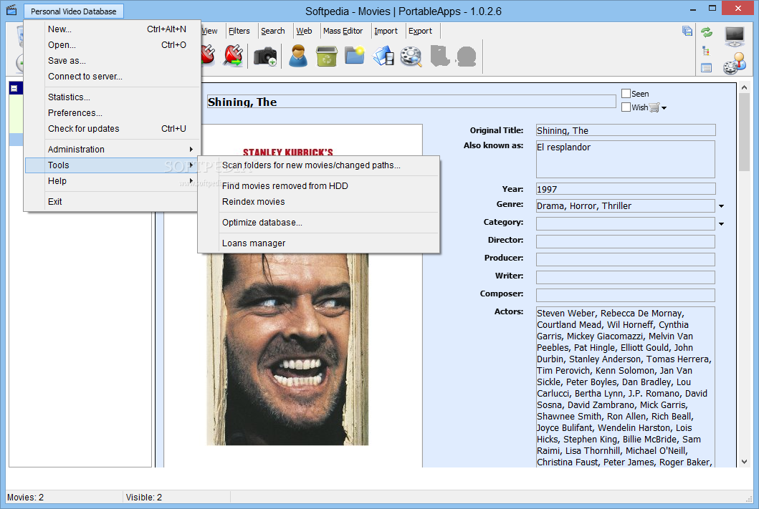759x509 pixels.
Task: Toggle the Seen checkbox
Action: tap(626, 93)
